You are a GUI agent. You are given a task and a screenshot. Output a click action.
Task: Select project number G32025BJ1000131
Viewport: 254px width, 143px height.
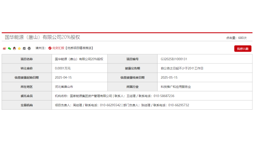point(174,59)
